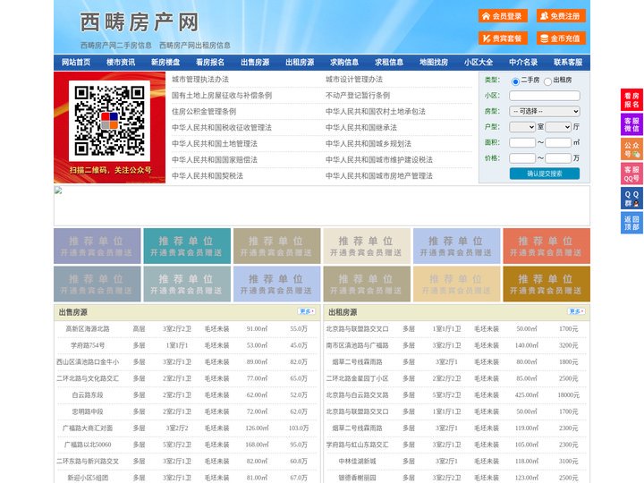The image size is (644, 483).
Task: Open the 厅 hall count dropdown
Action: coord(558,127)
